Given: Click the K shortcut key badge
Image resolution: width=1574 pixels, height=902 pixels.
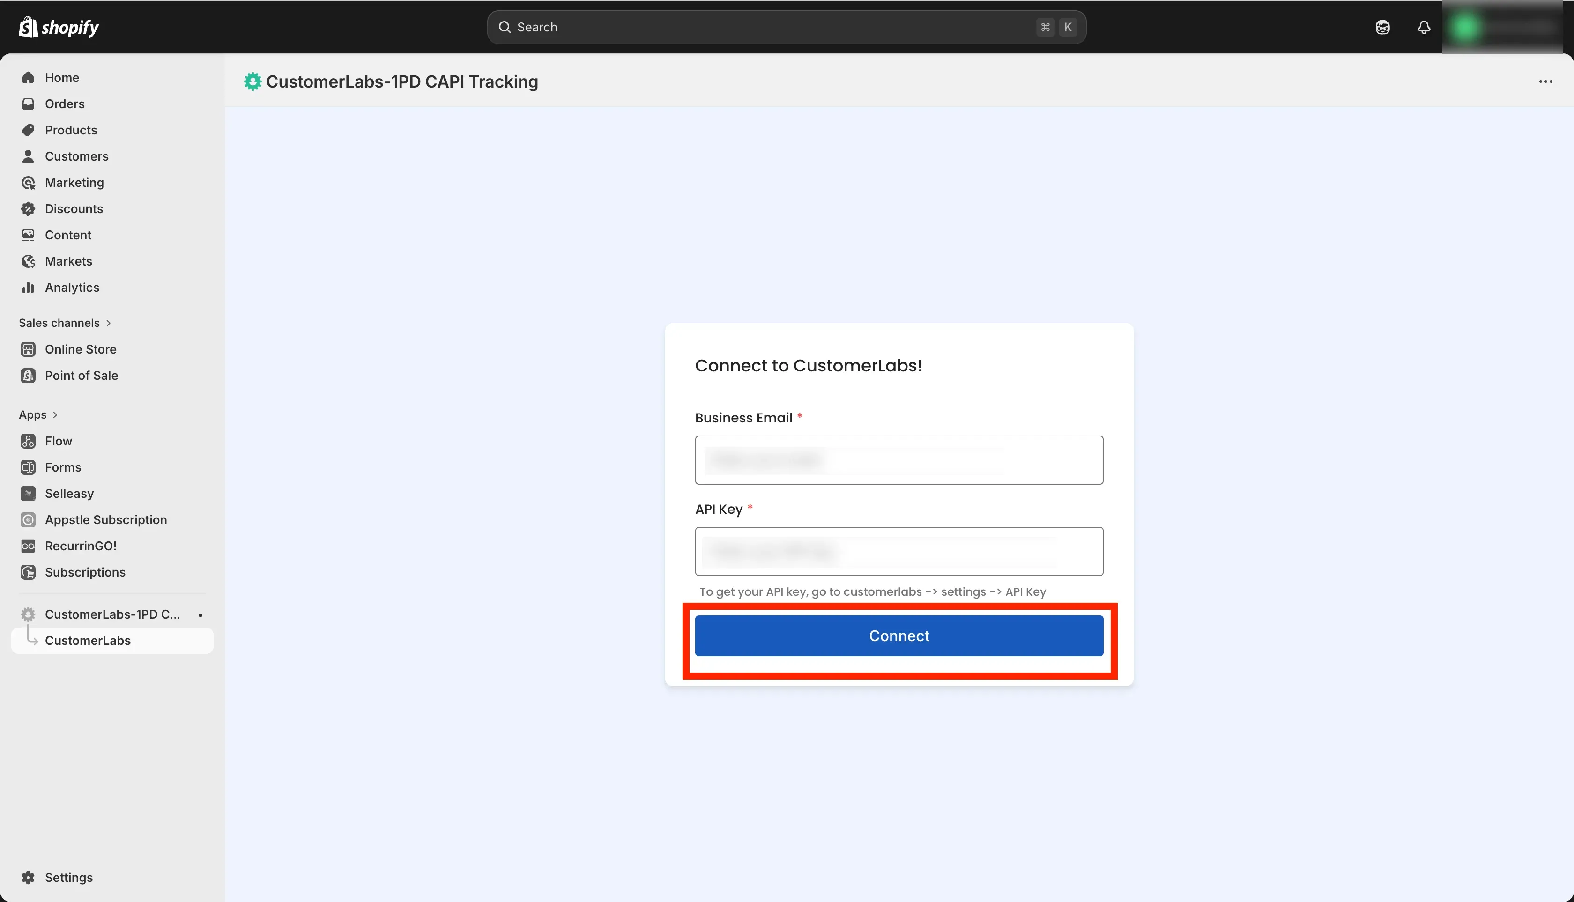Looking at the screenshot, I should pyautogui.click(x=1068, y=27).
